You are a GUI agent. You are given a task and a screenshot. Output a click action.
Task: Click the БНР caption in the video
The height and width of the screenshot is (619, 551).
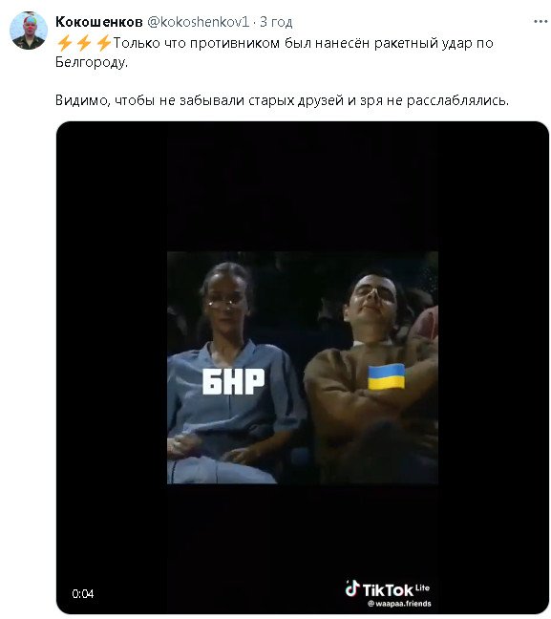pyautogui.click(x=233, y=381)
